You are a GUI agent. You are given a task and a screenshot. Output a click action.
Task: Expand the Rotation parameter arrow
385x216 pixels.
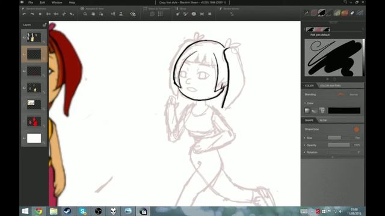click(x=304, y=152)
